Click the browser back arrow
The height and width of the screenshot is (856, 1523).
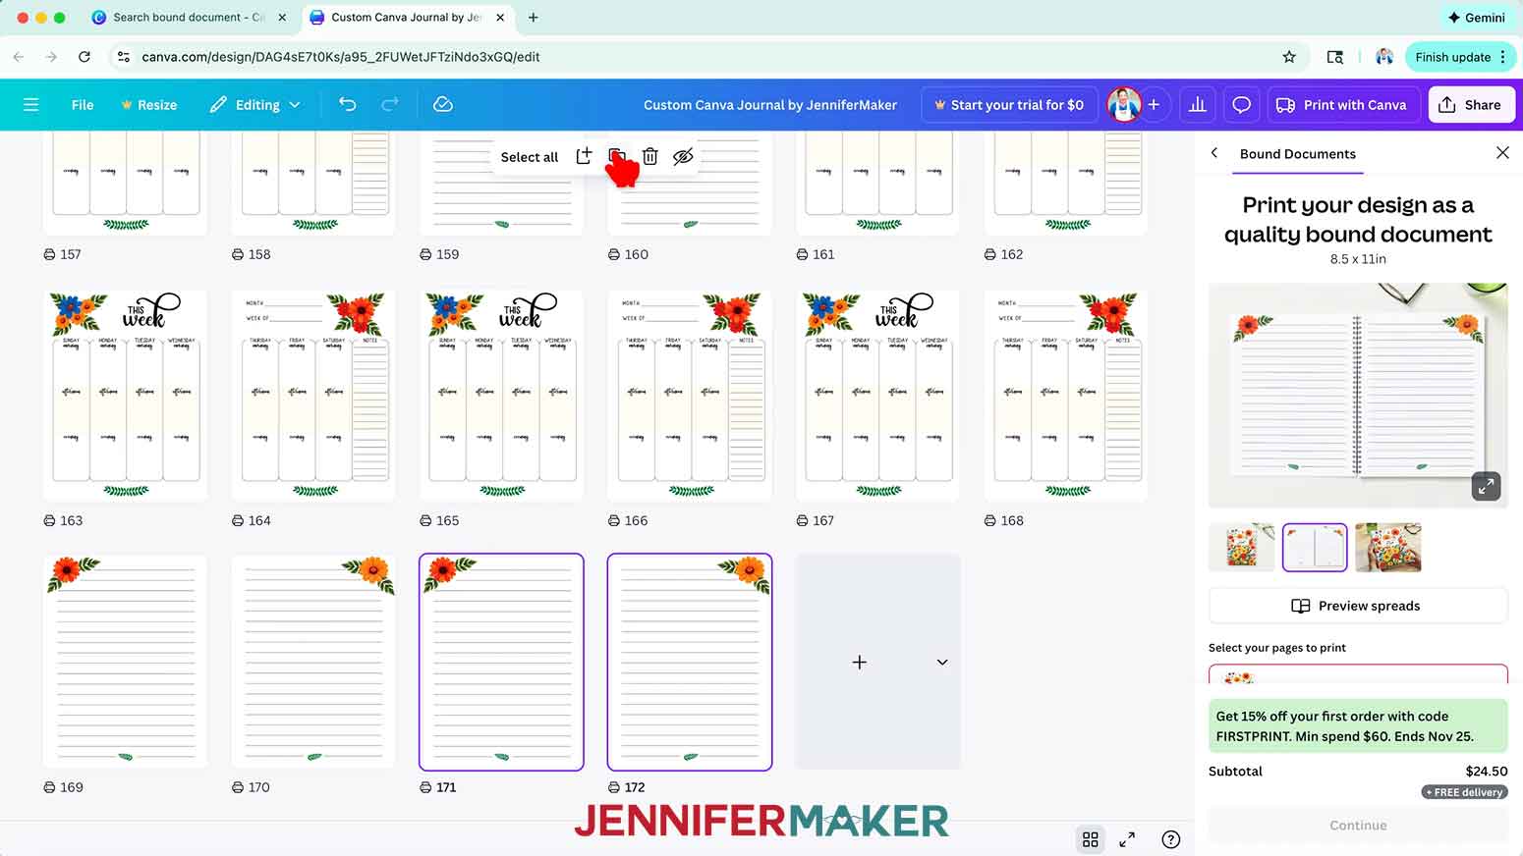[19, 57]
